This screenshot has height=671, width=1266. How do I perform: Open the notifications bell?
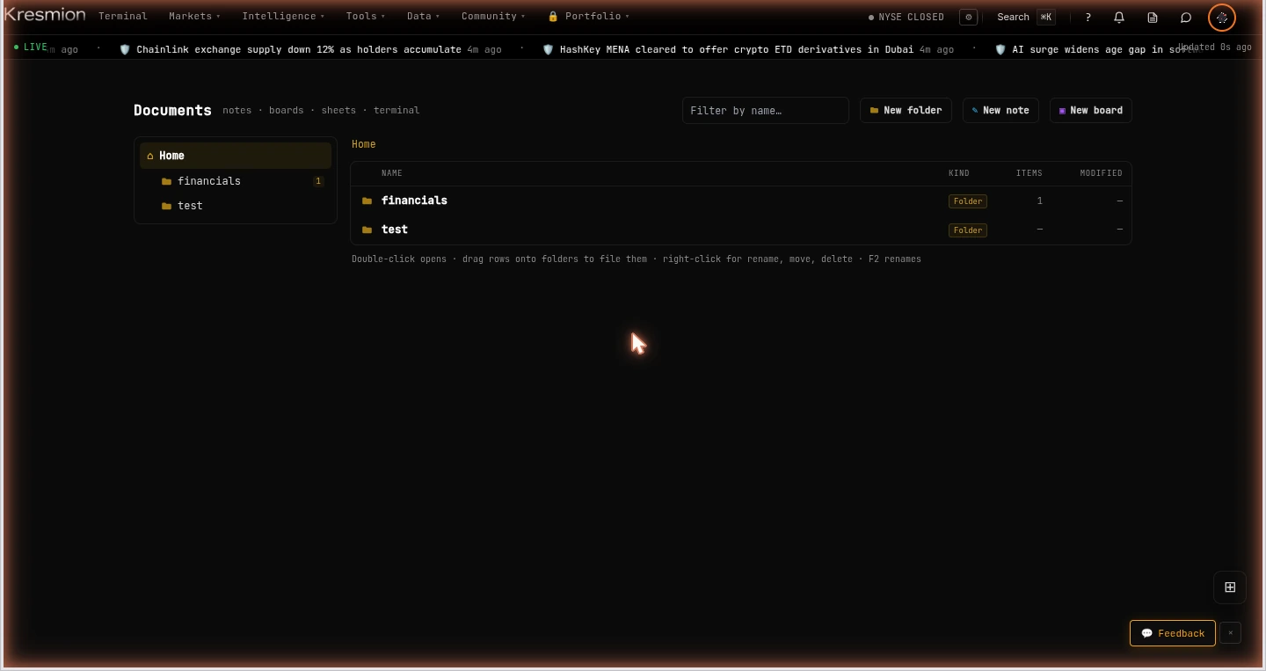(x=1119, y=17)
